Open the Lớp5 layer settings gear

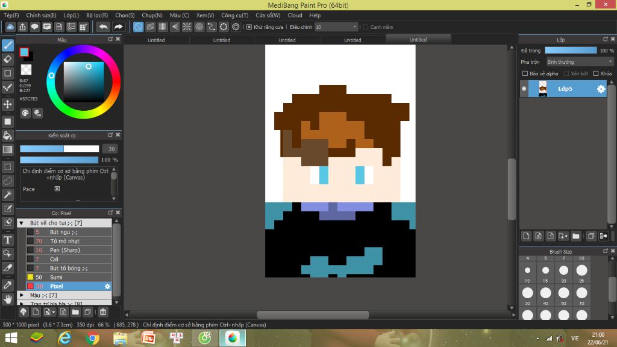(x=601, y=89)
